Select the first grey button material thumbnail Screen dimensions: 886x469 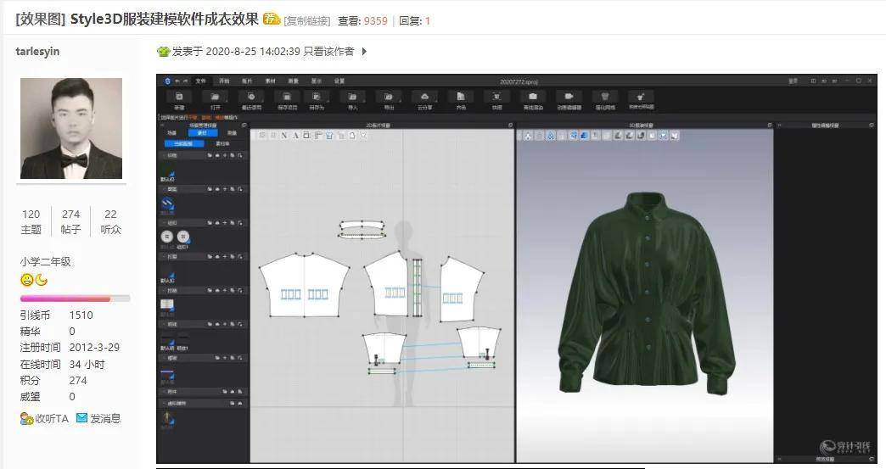click(167, 237)
